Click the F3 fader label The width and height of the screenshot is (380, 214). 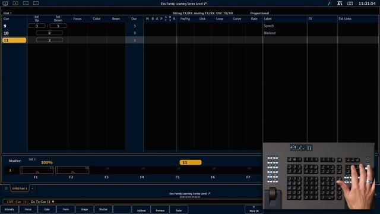tap(106, 177)
